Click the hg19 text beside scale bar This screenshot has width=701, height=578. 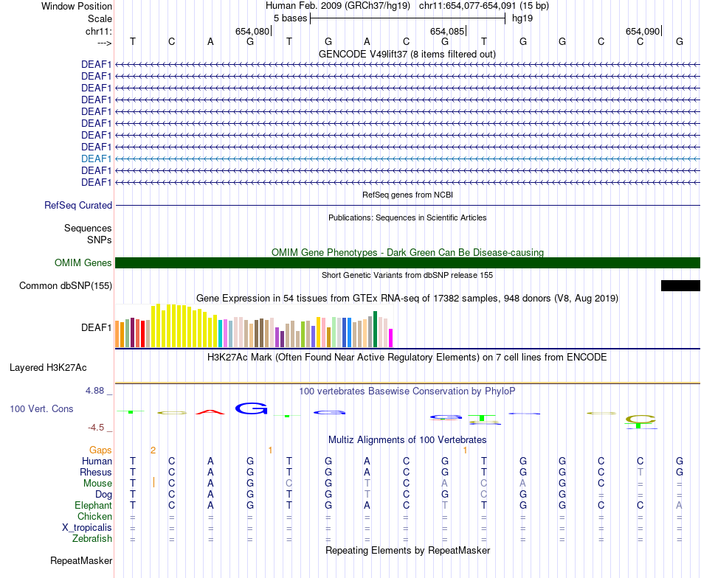point(522,18)
